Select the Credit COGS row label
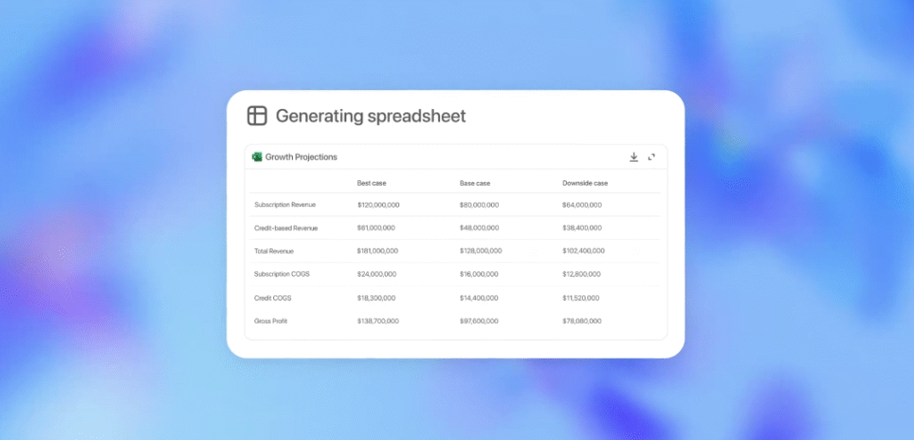 [x=272, y=297]
